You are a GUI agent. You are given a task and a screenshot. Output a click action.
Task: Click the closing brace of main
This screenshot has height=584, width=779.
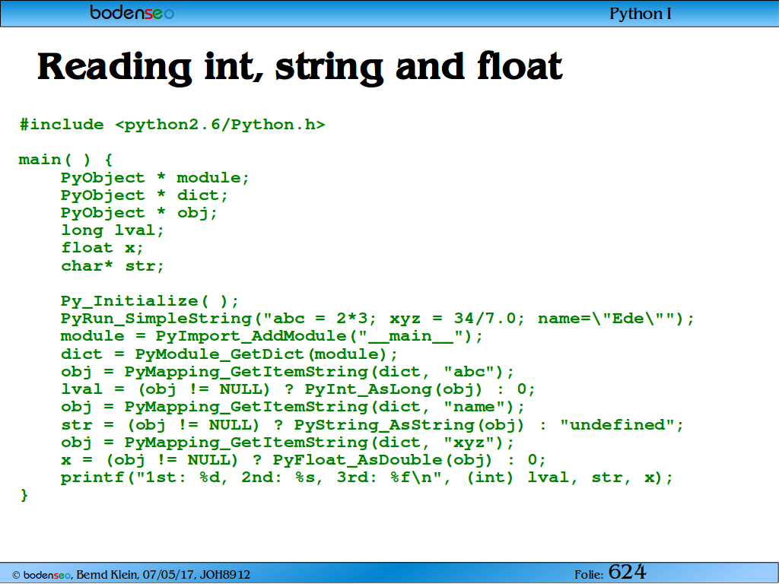point(24,495)
